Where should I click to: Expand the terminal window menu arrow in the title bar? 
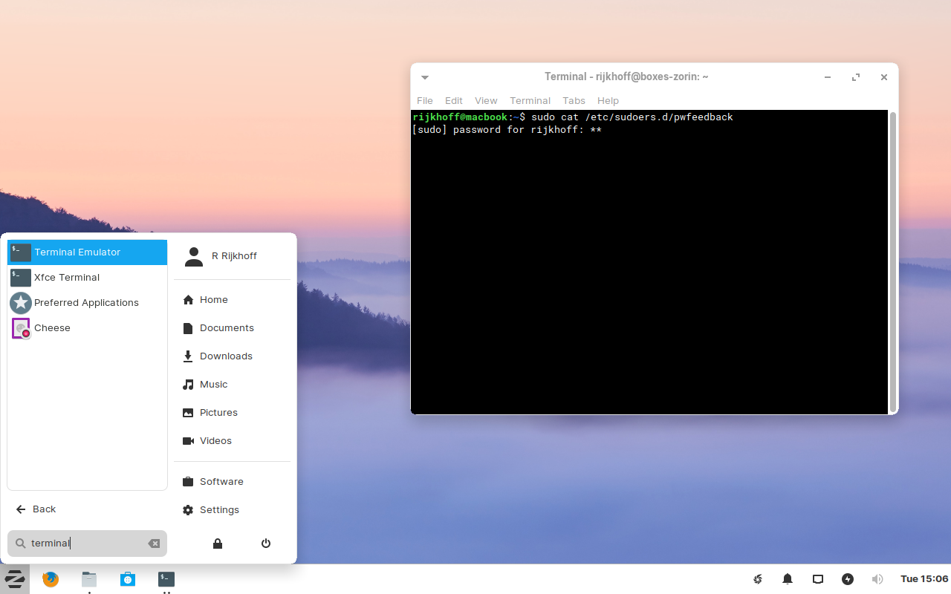[425, 77]
